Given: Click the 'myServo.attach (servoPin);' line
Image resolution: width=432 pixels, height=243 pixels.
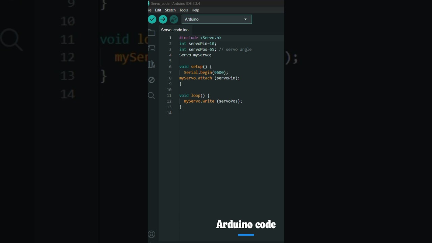Looking at the screenshot, I should pos(210,78).
